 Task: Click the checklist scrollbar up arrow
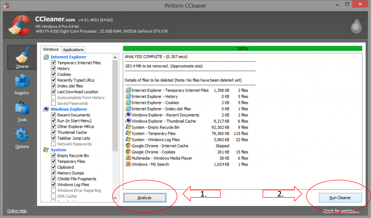(115, 57)
